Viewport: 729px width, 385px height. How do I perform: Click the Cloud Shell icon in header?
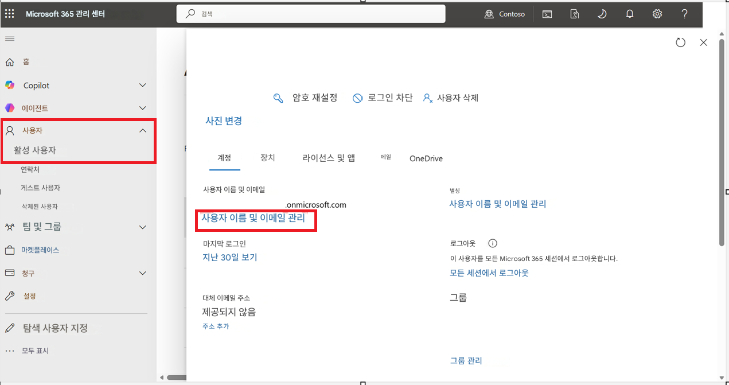coord(547,14)
